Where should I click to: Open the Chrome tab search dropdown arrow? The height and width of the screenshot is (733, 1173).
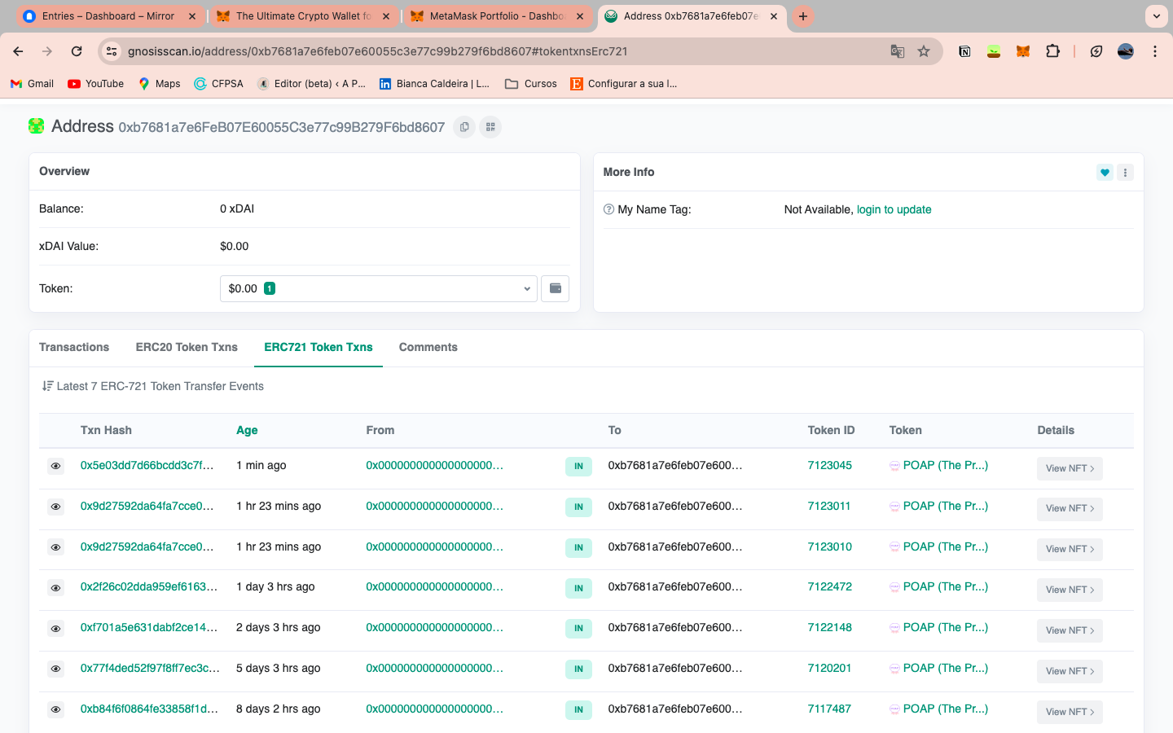[1156, 16]
